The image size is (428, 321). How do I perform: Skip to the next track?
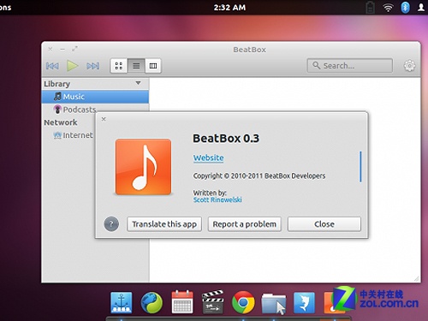[x=93, y=66]
